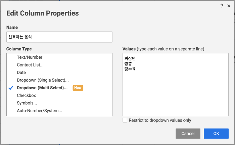Select Dropdown (Multi Select)... option
The width and height of the screenshot is (235, 145).
(42, 88)
